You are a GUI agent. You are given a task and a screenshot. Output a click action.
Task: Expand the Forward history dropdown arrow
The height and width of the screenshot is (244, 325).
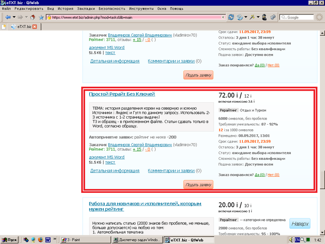pos(26,17)
